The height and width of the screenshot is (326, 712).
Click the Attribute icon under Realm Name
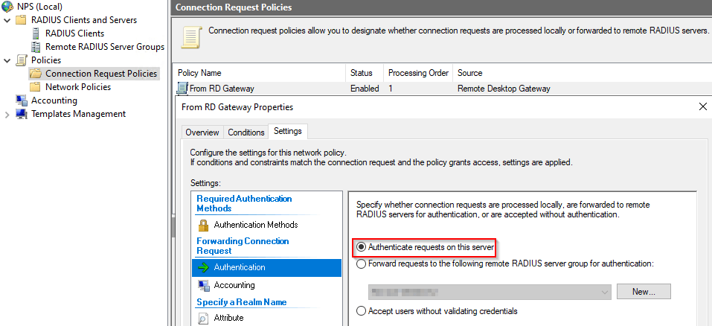point(203,318)
